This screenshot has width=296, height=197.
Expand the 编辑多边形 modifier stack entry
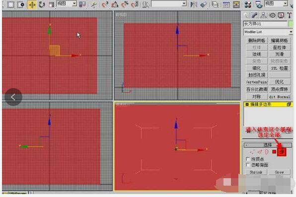247,104
